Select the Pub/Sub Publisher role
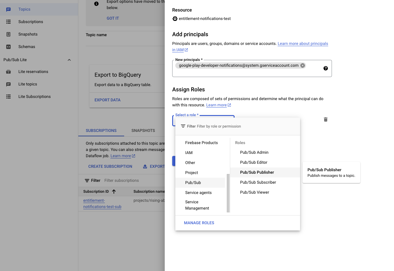Screen dimensions: 394x271 pos(265,172)
